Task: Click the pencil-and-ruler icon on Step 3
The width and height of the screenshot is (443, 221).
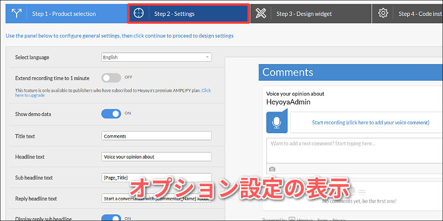Action: [x=261, y=13]
